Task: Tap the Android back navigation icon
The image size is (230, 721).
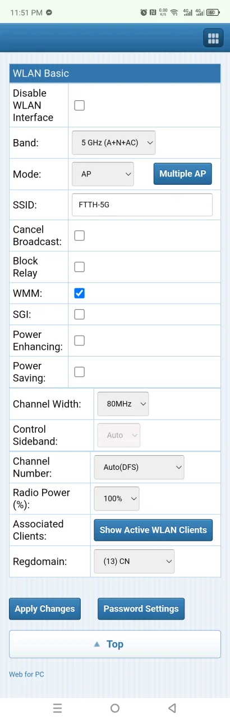Action: [x=172, y=708]
